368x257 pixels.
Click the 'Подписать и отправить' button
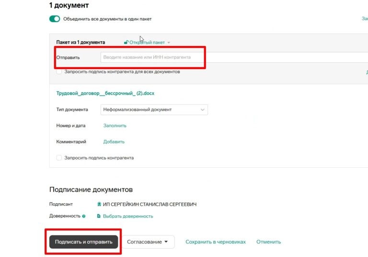point(83,242)
